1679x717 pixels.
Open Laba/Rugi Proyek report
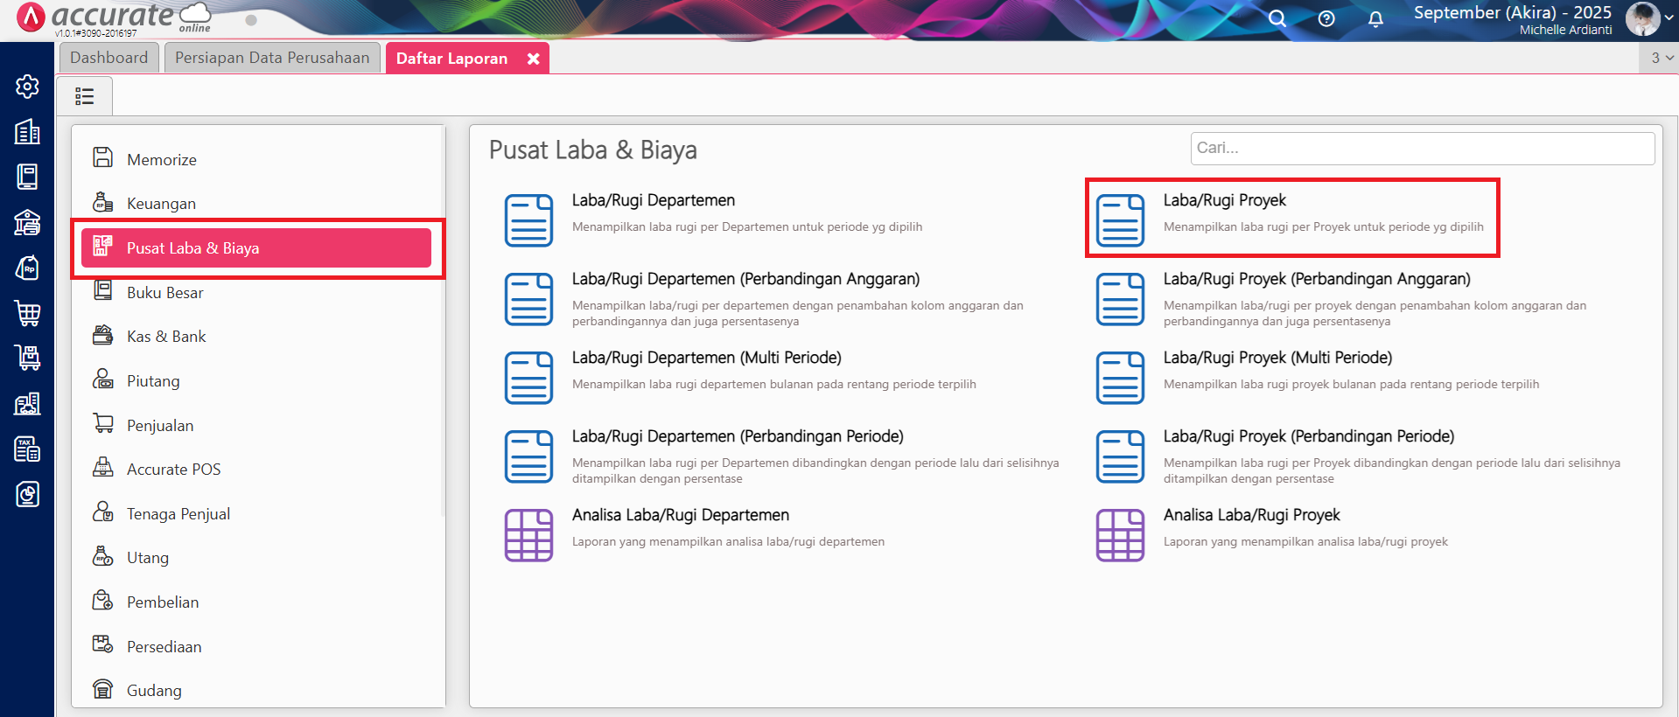pyautogui.click(x=1224, y=200)
